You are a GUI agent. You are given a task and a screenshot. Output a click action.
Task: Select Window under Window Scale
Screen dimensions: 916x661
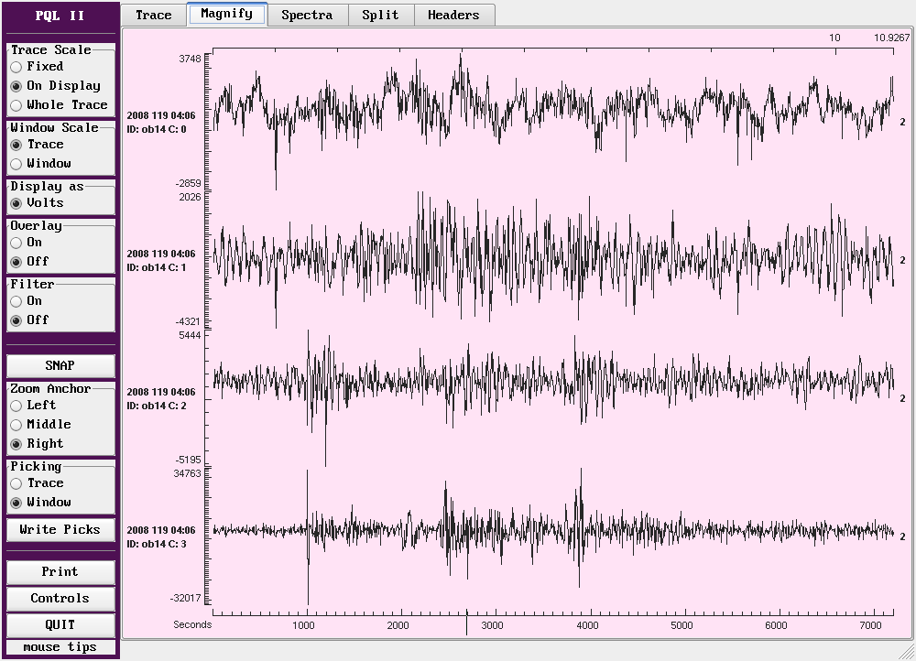16,164
